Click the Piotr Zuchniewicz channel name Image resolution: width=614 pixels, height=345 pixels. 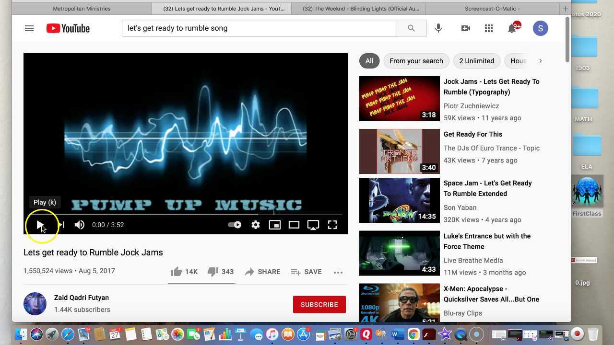(472, 106)
